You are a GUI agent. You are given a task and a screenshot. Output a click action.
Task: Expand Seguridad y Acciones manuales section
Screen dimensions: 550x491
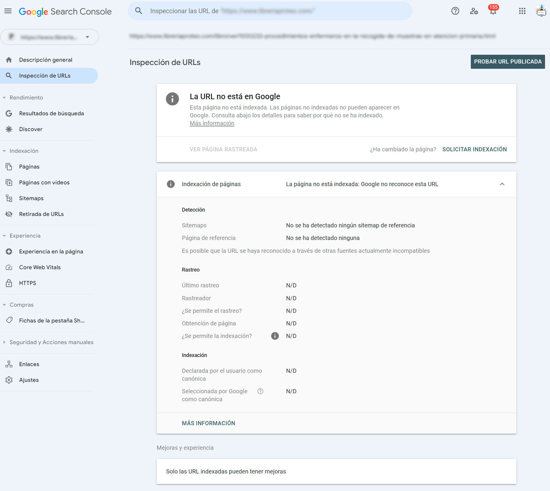click(4, 342)
